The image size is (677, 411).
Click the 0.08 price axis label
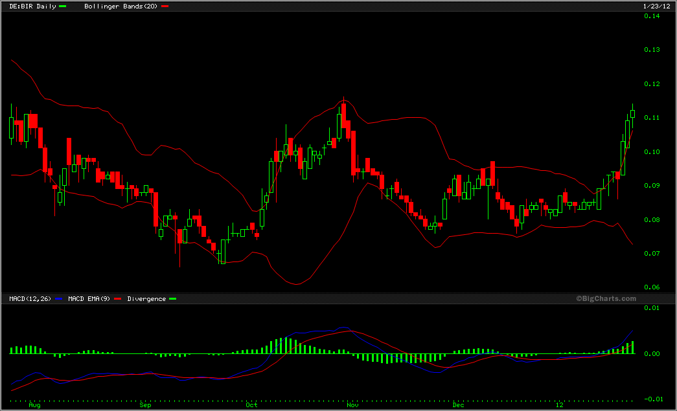652,219
